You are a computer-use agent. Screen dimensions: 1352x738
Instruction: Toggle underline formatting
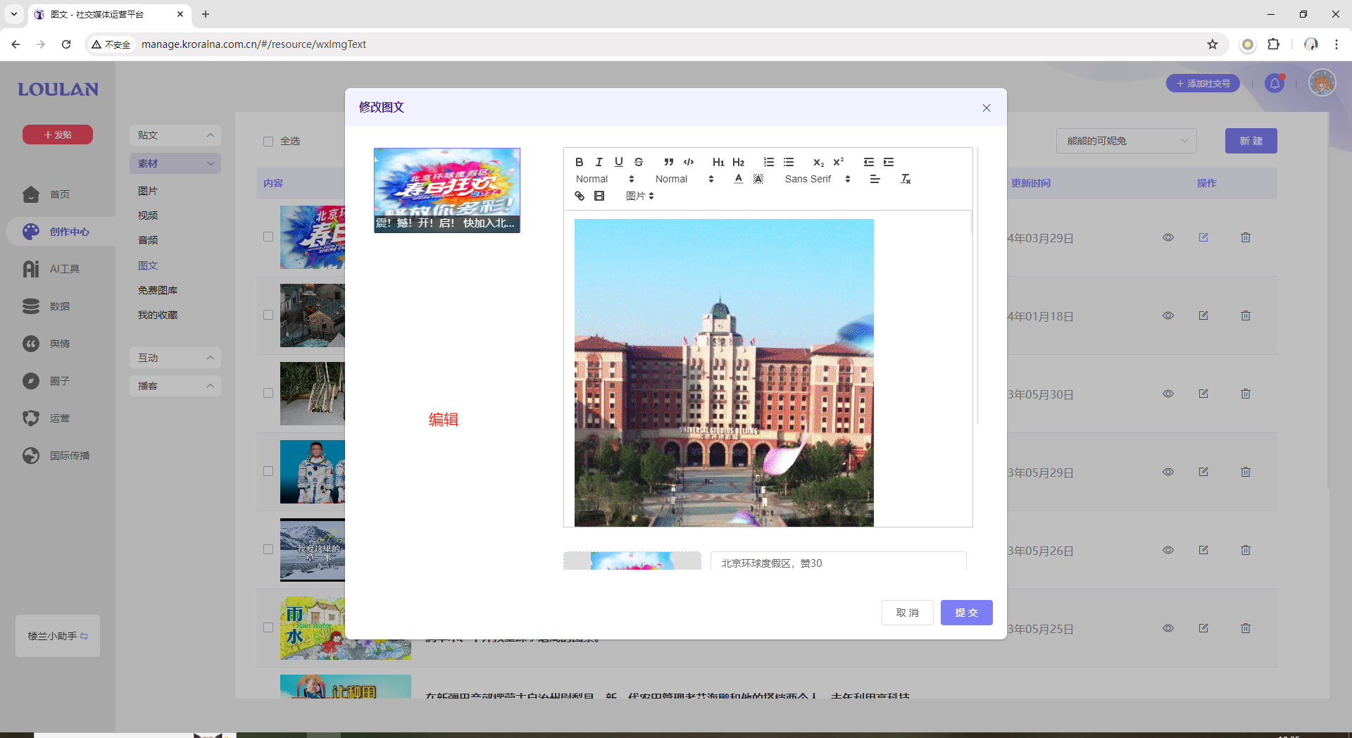pos(618,162)
